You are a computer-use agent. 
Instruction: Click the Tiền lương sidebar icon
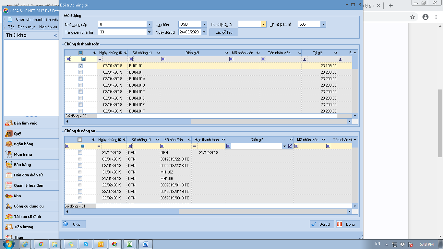(9, 227)
